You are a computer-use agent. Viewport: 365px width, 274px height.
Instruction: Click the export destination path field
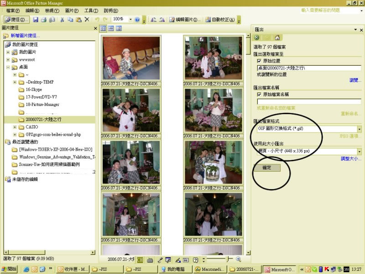pyautogui.click(x=309, y=68)
